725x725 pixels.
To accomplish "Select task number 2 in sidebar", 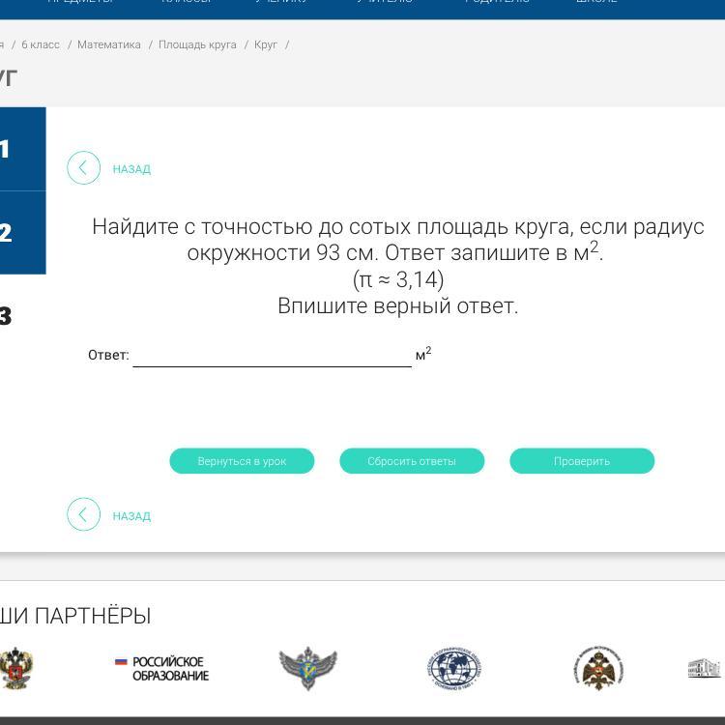I will (22, 233).
